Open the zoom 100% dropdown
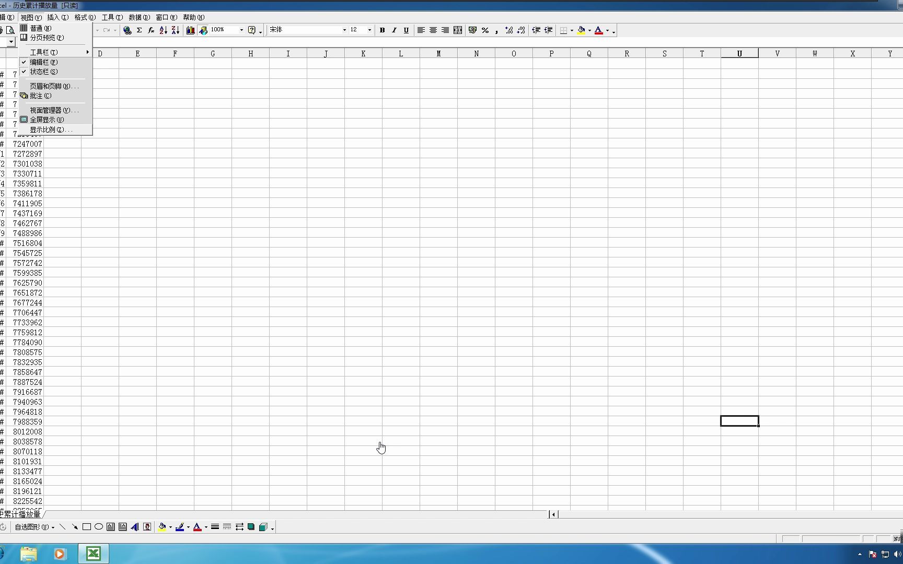 [241, 30]
